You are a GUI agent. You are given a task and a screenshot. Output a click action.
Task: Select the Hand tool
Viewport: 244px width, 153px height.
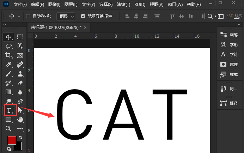(x=20, y=120)
